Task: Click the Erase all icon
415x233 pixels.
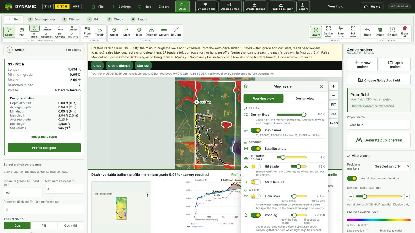Action: 405,31
